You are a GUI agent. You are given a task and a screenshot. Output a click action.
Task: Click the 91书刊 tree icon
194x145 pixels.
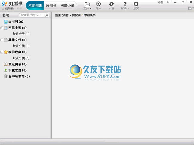click(6, 22)
